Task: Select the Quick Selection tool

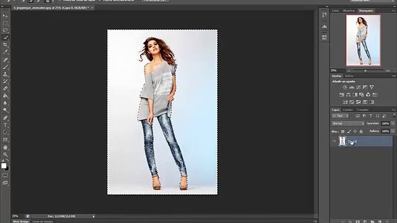Action: (x=5, y=37)
